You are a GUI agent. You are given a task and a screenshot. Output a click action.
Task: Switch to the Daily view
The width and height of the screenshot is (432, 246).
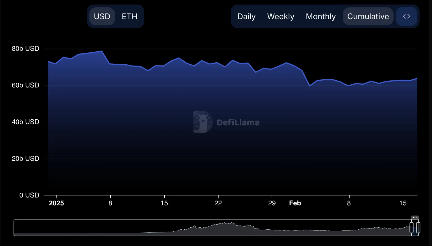pyautogui.click(x=246, y=17)
